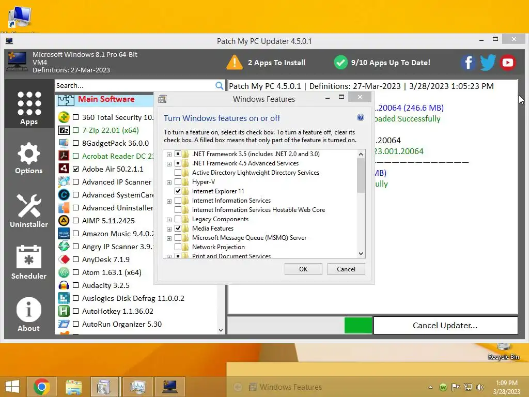
Task: Click the app list scroll down arrow
Action: [221, 330]
